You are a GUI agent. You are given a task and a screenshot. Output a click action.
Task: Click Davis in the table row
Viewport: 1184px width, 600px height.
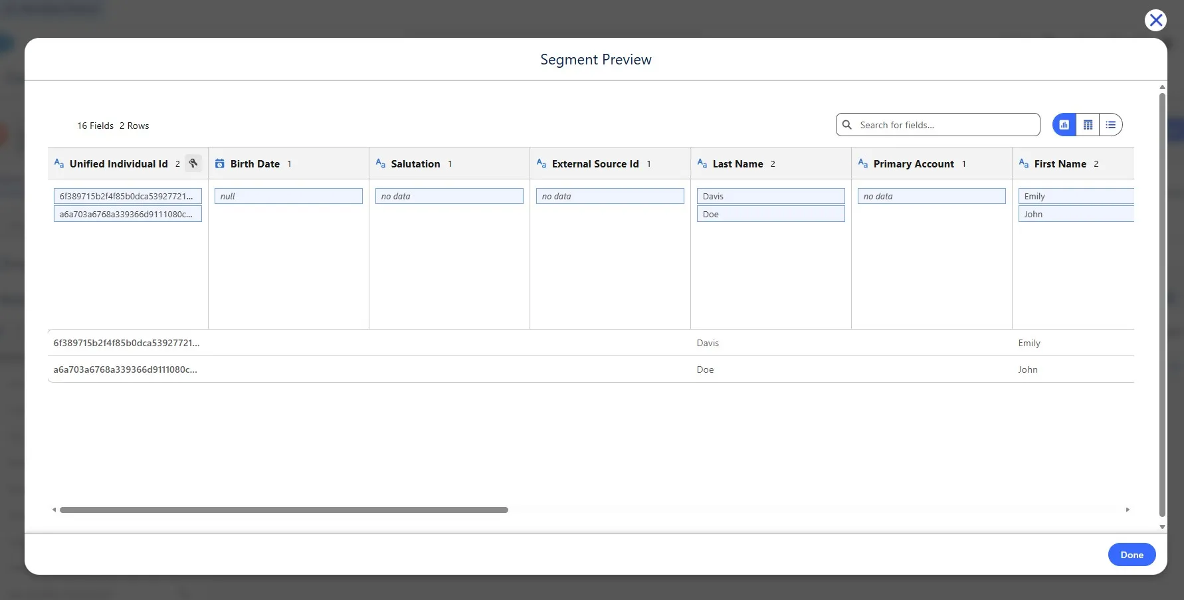click(x=708, y=343)
